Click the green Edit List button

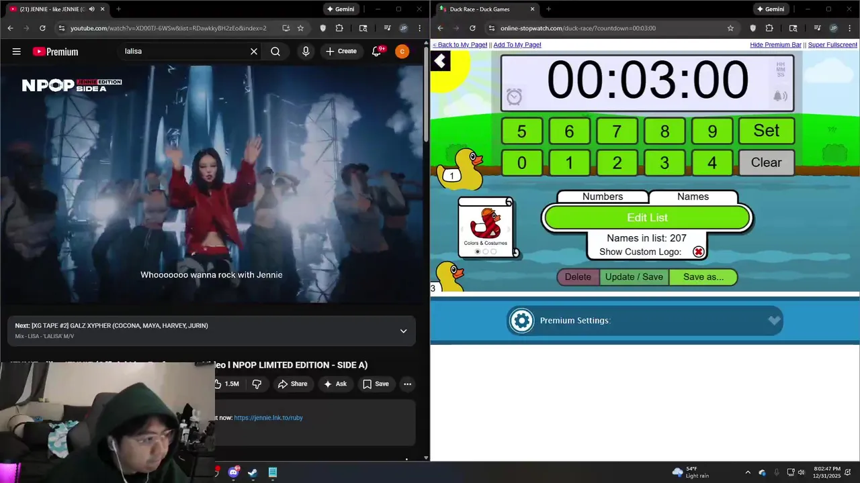coord(647,217)
